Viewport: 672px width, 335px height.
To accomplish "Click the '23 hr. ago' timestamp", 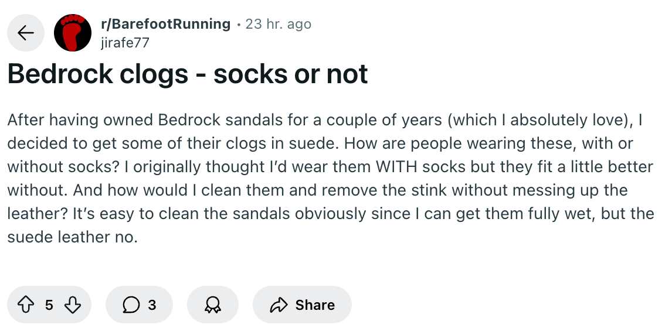I will [278, 24].
